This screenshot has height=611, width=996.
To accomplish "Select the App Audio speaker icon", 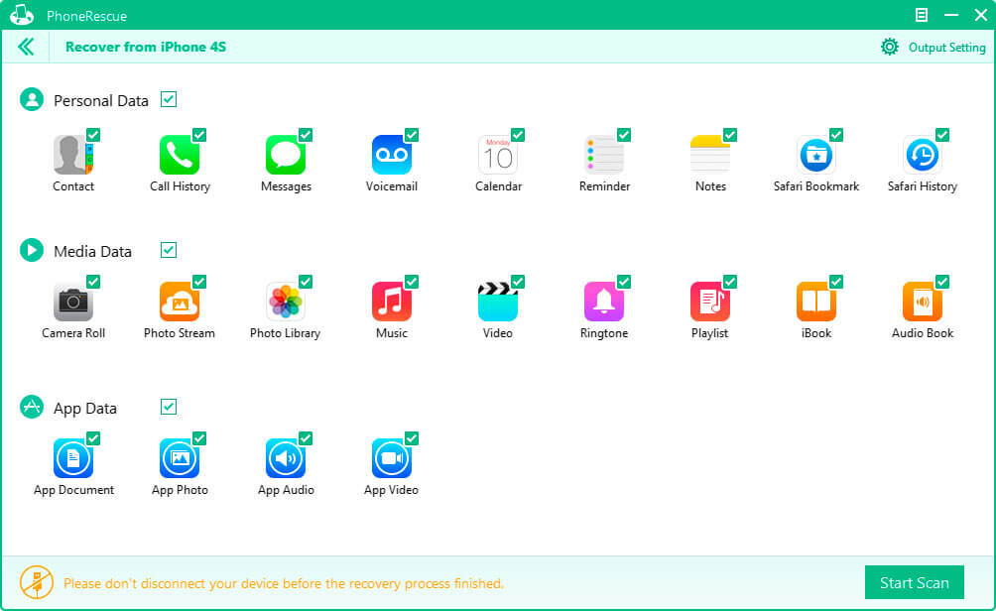I will pyautogui.click(x=285, y=458).
